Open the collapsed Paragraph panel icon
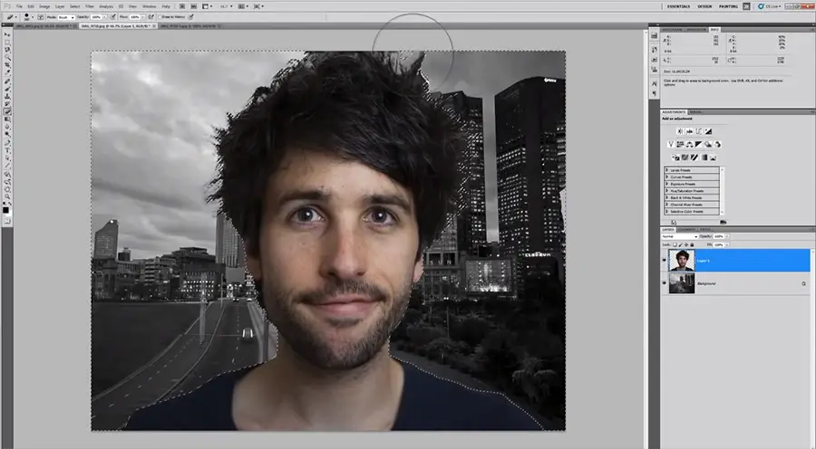 [654, 93]
